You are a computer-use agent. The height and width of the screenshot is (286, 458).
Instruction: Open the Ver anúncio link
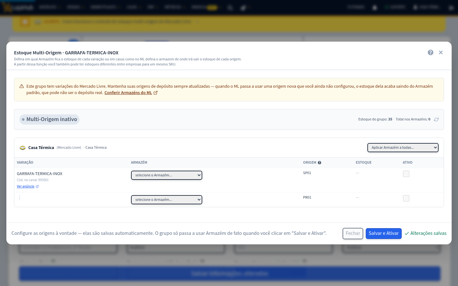(x=25, y=187)
